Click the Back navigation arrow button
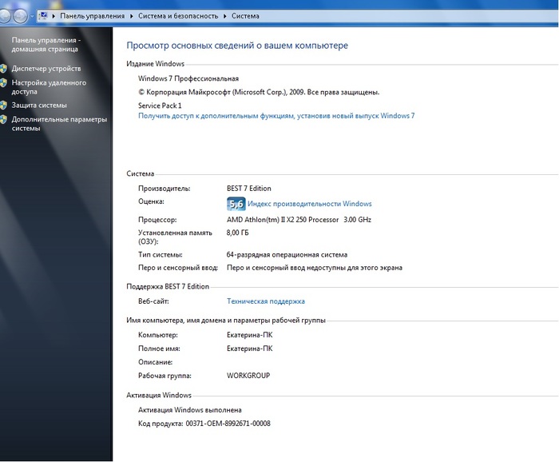Image resolution: width=559 pixels, height=462 pixels. point(4,15)
